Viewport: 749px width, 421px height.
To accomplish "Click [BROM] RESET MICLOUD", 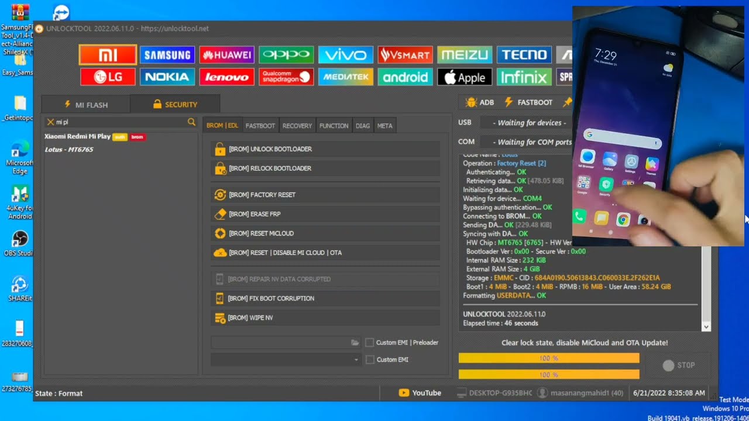I will 325,233.
